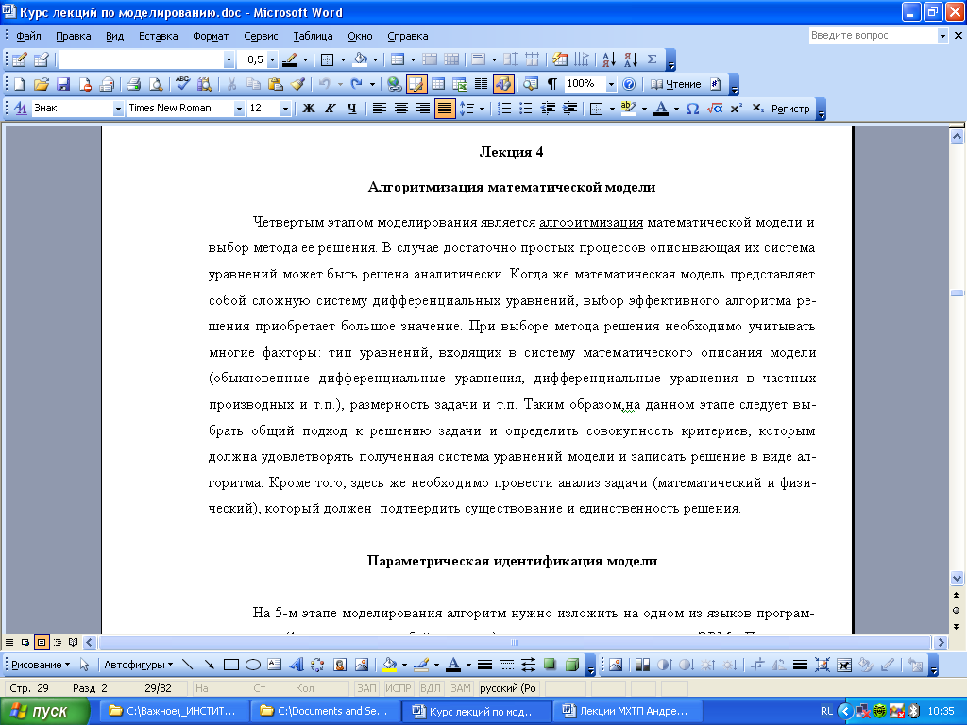The width and height of the screenshot is (967, 725).
Task: Create a numbered list
Action: tap(504, 109)
